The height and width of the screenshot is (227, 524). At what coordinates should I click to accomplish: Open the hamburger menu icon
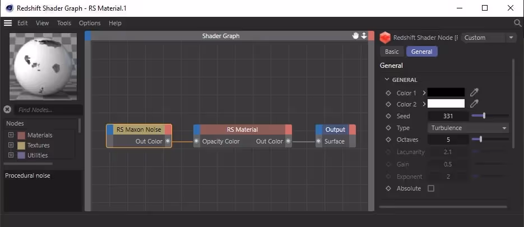(x=8, y=23)
